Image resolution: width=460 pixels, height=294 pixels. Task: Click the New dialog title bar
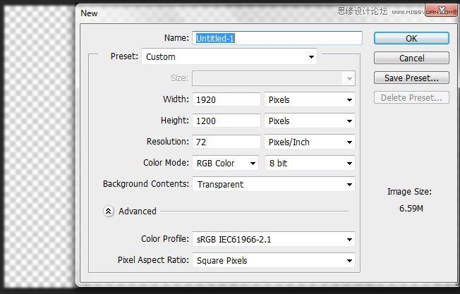212,13
